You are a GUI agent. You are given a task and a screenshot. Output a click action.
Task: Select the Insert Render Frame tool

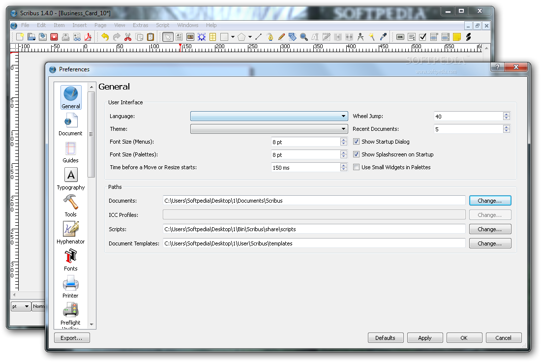point(202,37)
